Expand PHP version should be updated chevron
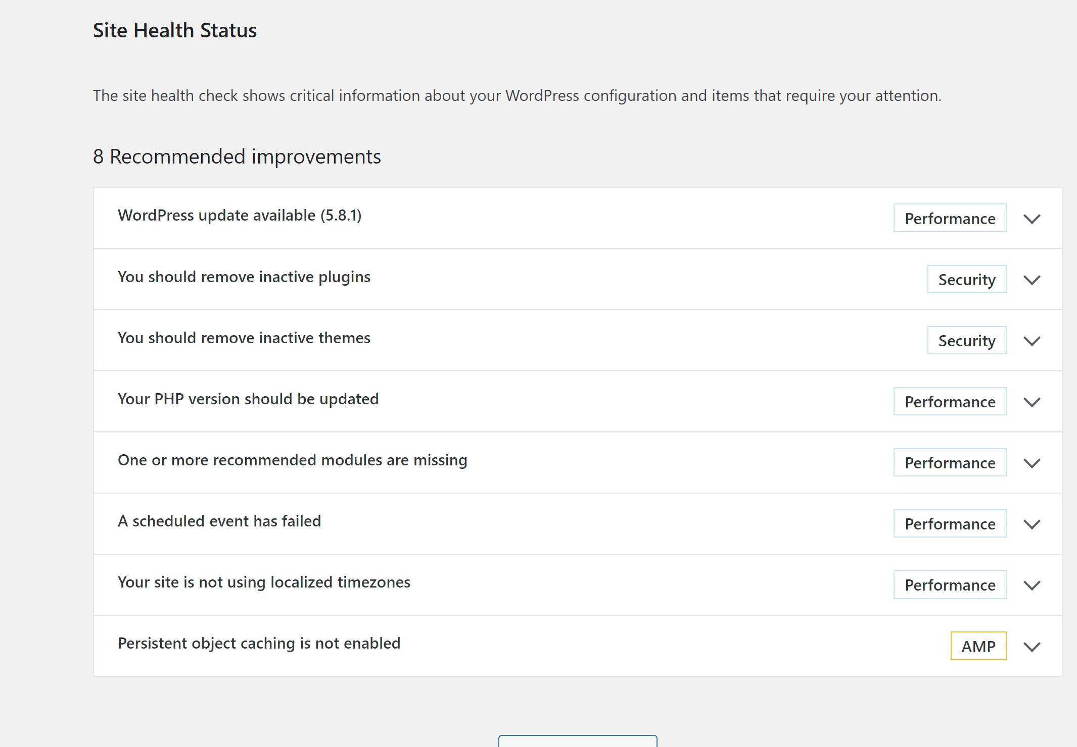The image size is (1077, 747). click(1032, 402)
